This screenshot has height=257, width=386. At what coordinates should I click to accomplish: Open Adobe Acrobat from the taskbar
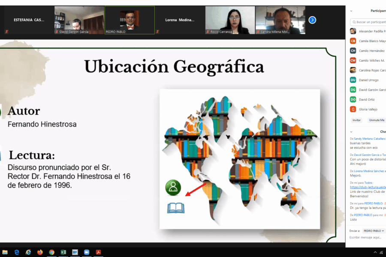[x=98, y=252]
